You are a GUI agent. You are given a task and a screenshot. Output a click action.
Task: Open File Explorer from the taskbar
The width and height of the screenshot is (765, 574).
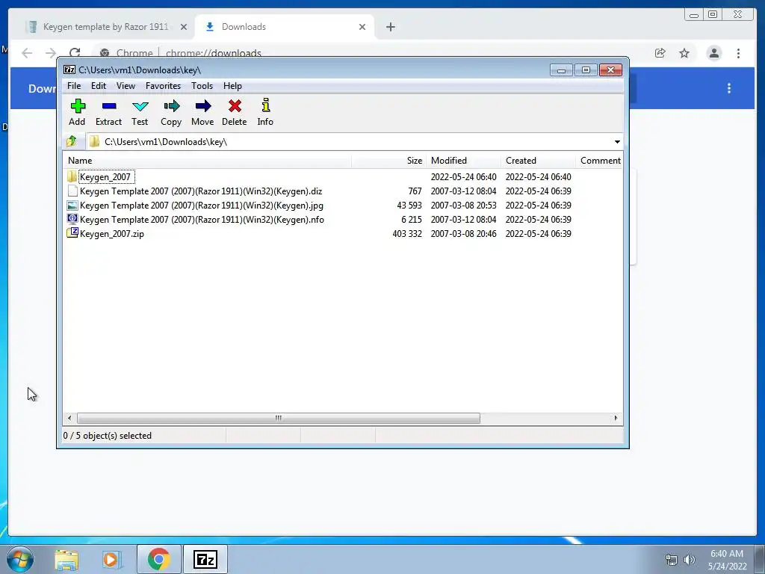click(x=66, y=560)
